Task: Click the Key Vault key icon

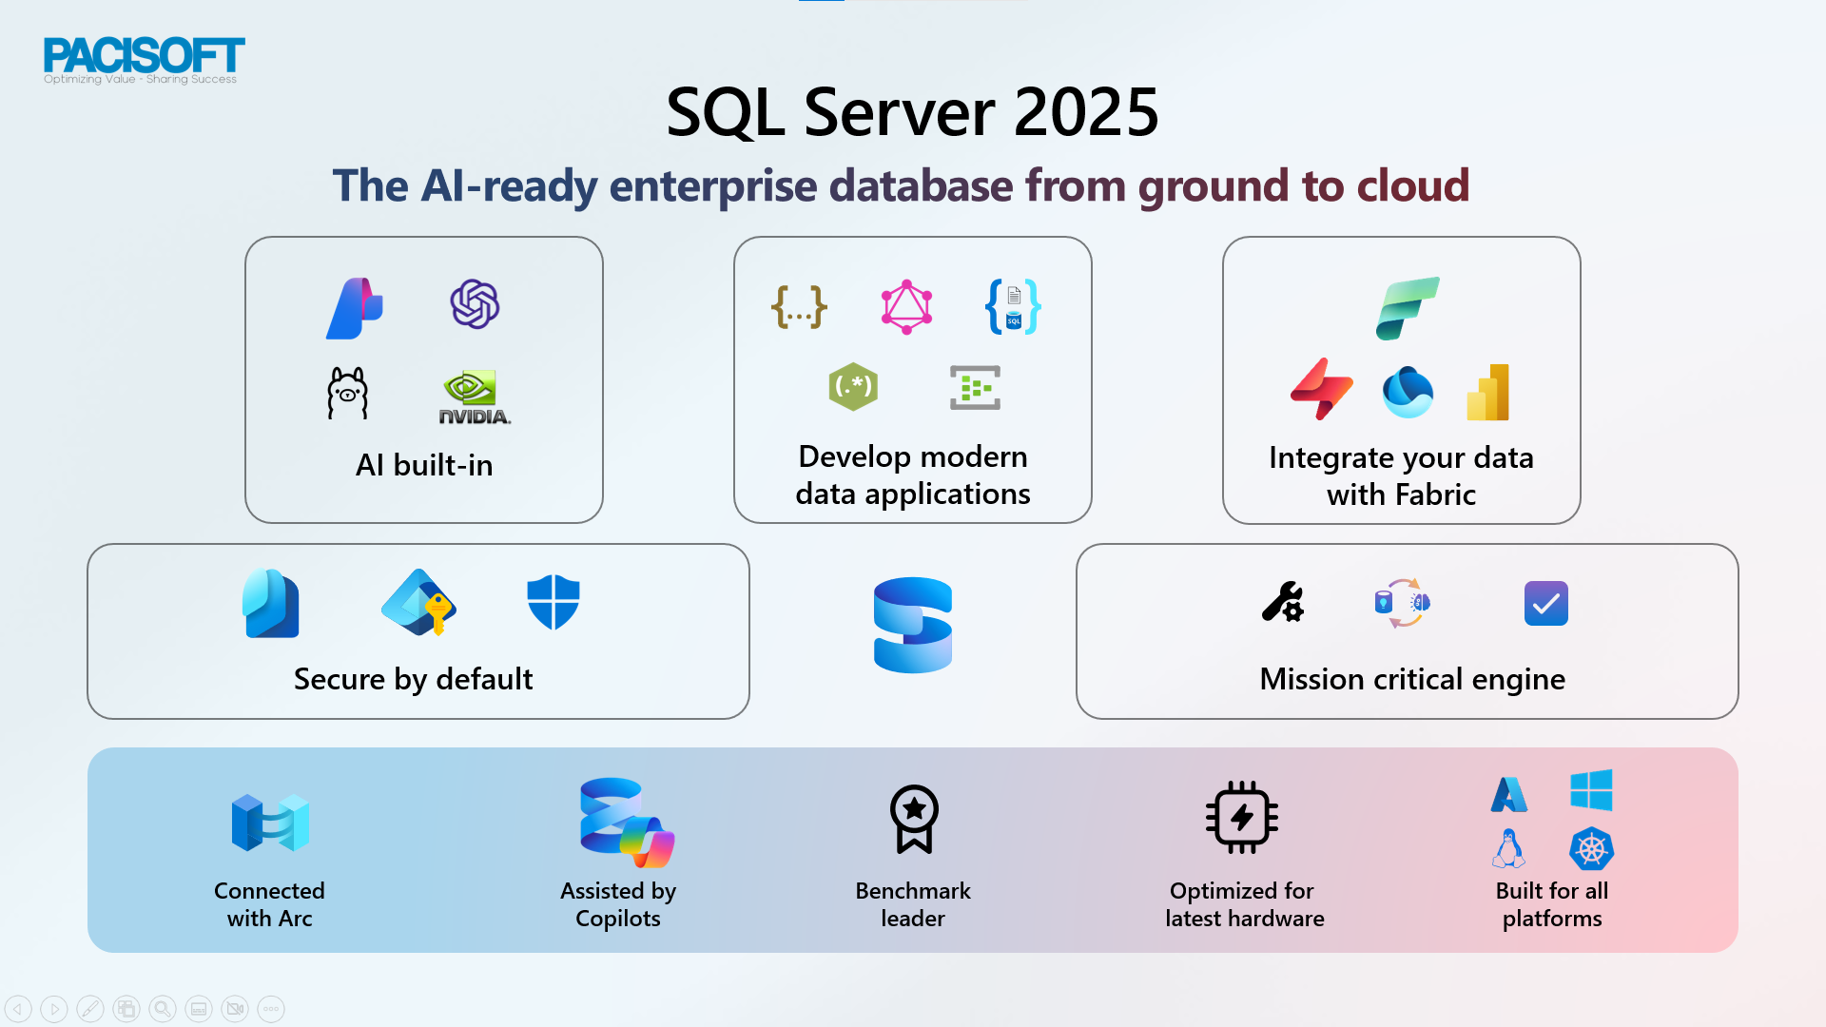Action: point(419,602)
